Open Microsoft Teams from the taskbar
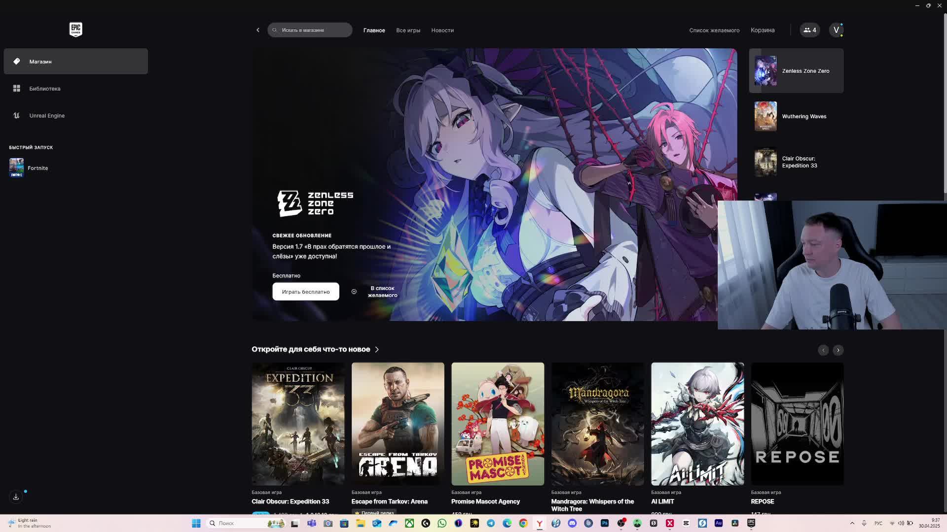 pyautogui.click(x=311, y=523)
